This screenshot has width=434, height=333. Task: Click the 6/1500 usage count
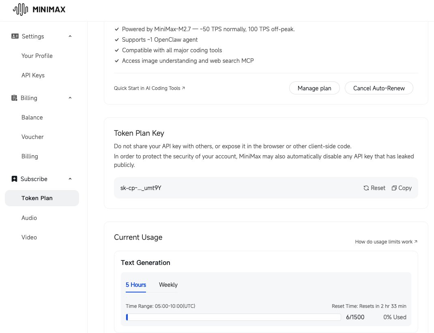click(355, 317)
